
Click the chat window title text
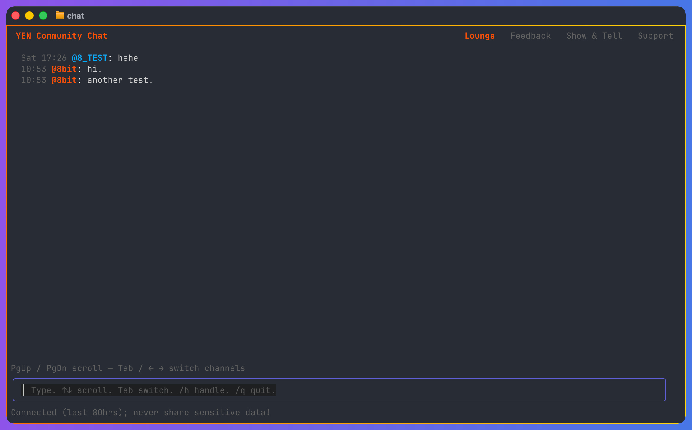pos(76,16)
